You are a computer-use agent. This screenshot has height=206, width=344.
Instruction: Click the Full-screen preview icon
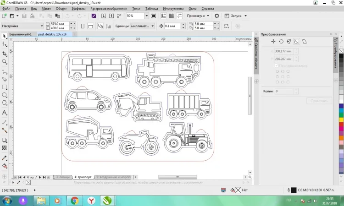(154, 16)
